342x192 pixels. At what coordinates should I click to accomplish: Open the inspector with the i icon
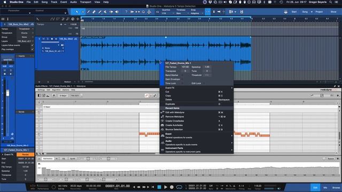pyautogui.click(x=7, y=19)
